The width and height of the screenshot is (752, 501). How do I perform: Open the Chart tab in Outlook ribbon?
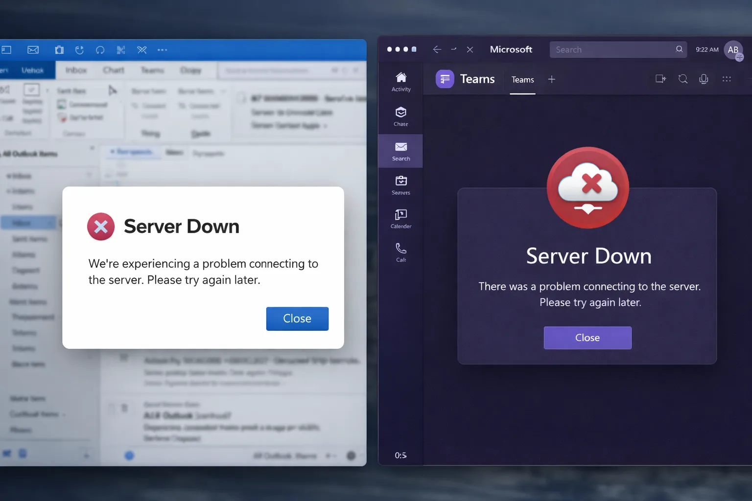point(114,70)
